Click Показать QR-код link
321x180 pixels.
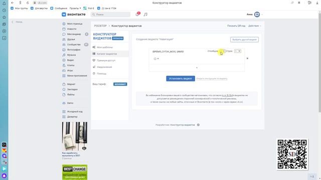point(236,26)
